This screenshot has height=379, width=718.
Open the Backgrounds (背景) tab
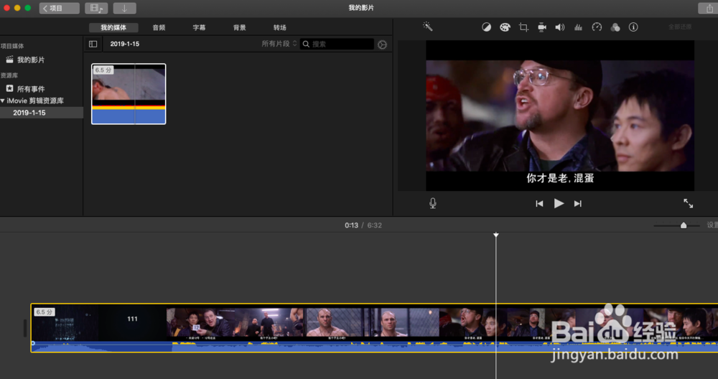[240, 27]
